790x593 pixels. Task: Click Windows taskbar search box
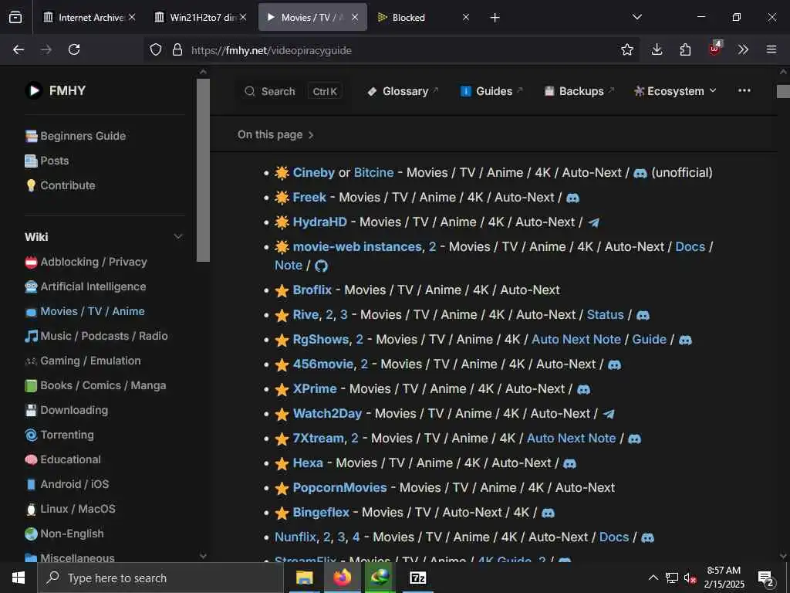pos(160,578)
